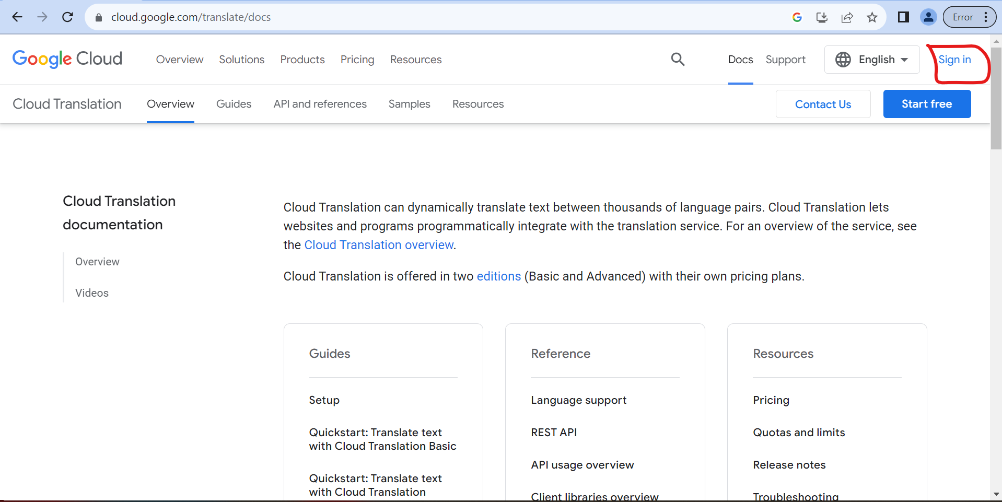This screenshot has width=1002, height=502.
Task: Open the browser side panel icon
Action: click(x=903, y=17)
